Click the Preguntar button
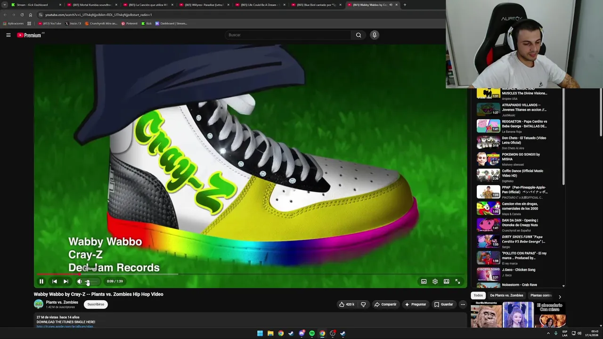This screenshot has width=603, height=339. (x=415, y=305)
